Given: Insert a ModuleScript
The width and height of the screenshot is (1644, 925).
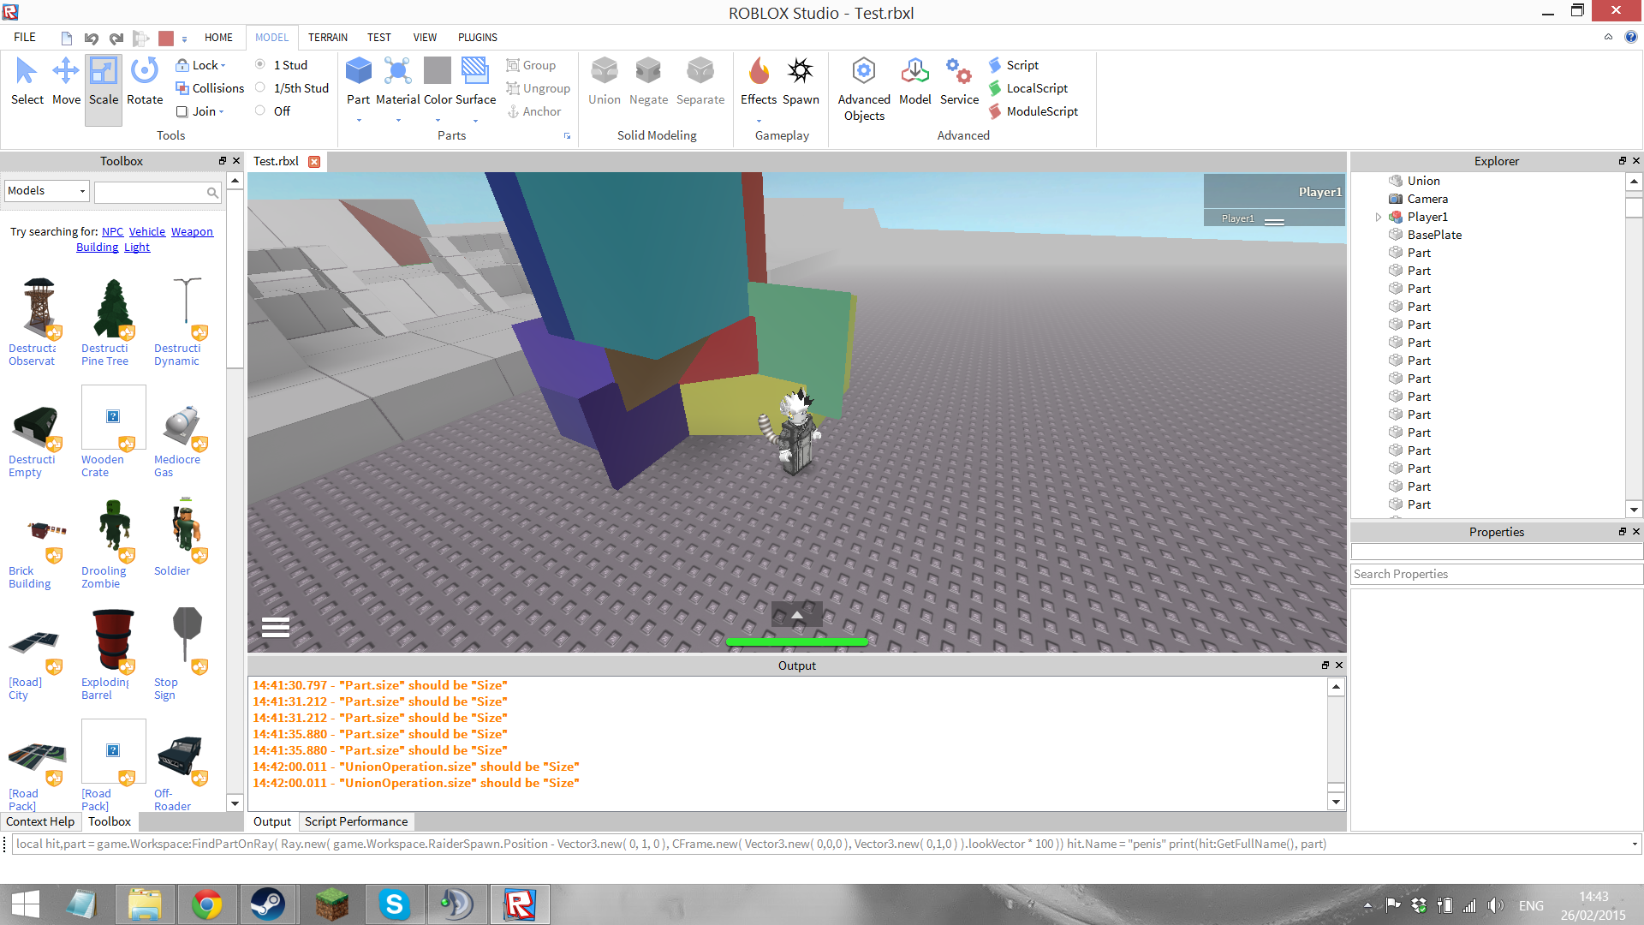Looking at the screenshot, I should click(1033, 111).
